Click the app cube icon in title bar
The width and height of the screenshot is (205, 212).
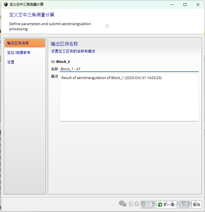(x=6, y=5)
